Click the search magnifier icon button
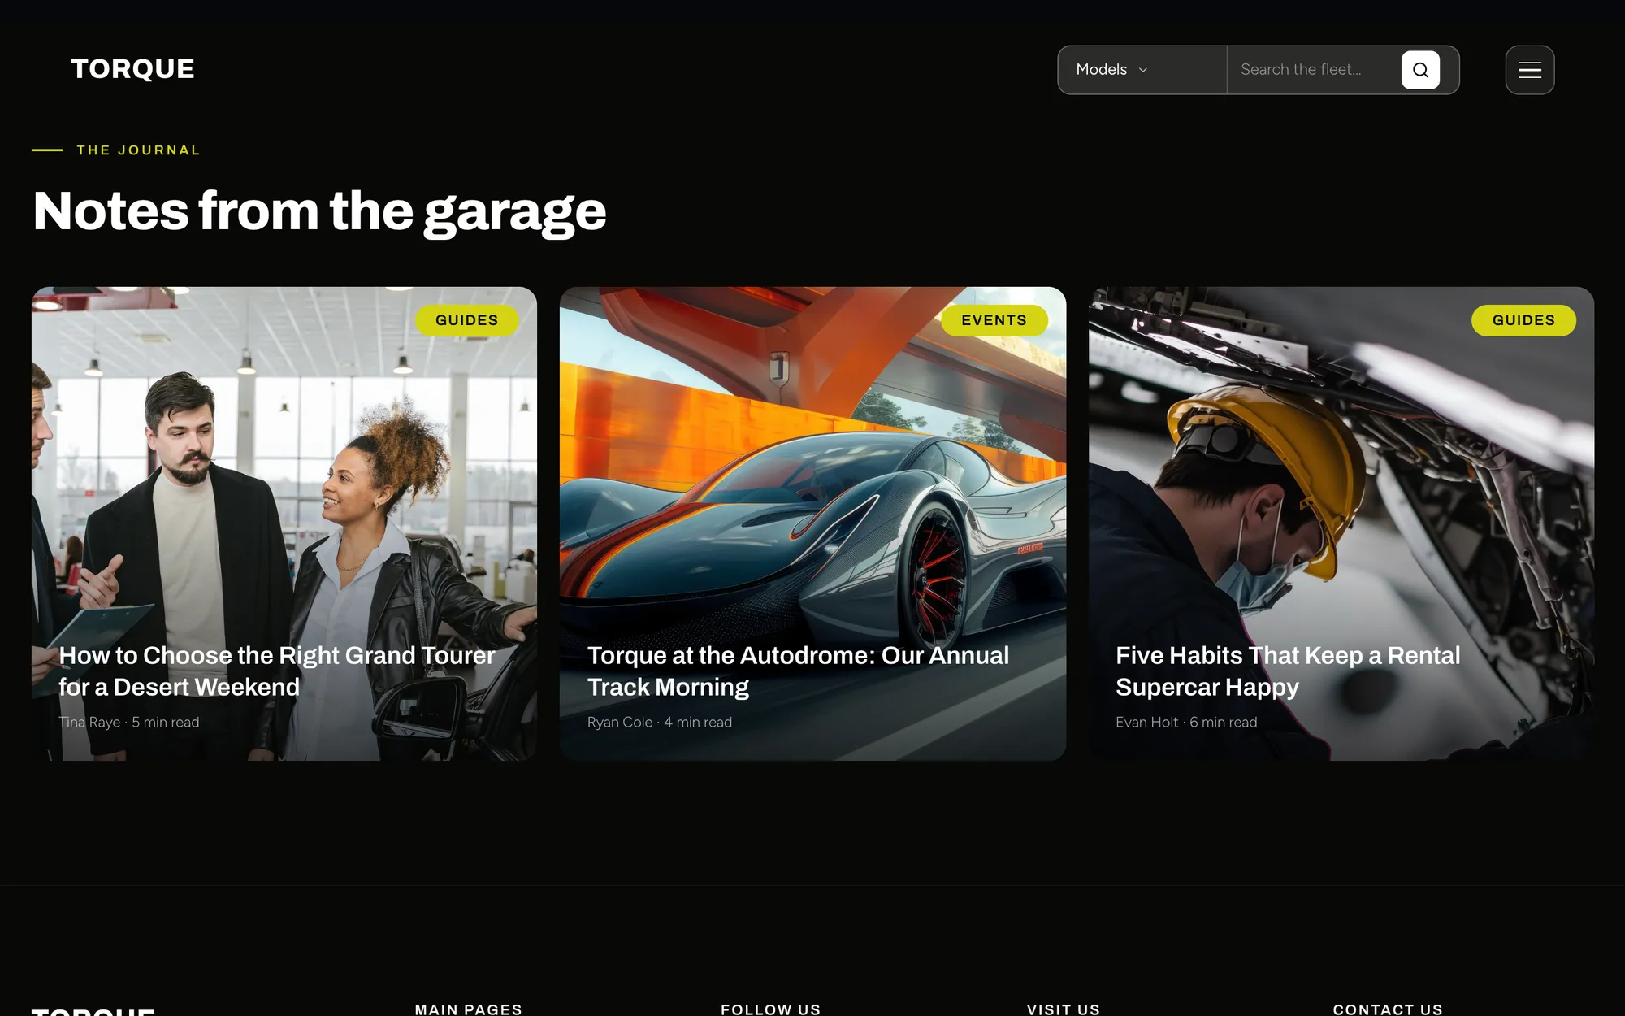 (x=1420, y=70)
